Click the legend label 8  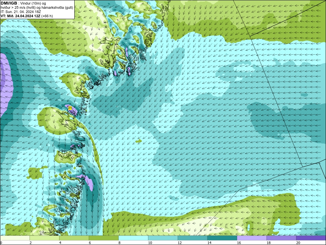[x=120, y=243]
